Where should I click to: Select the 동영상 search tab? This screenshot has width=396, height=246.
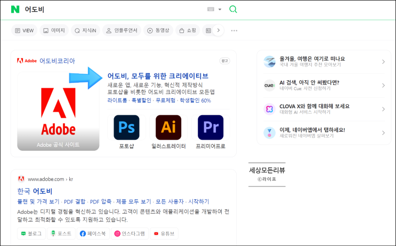(157, 30)
